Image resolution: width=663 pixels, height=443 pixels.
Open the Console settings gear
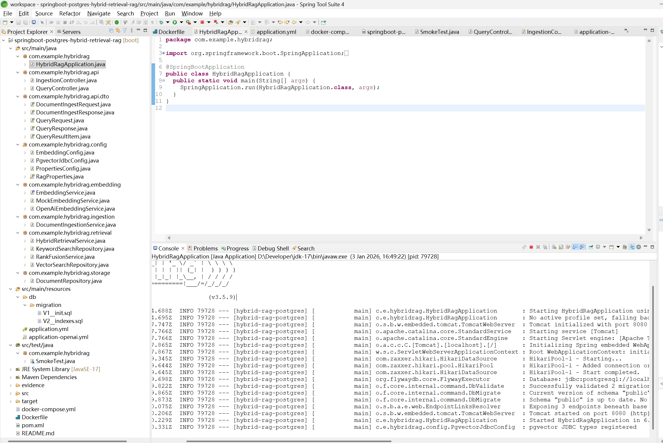(x=639, y=247)
